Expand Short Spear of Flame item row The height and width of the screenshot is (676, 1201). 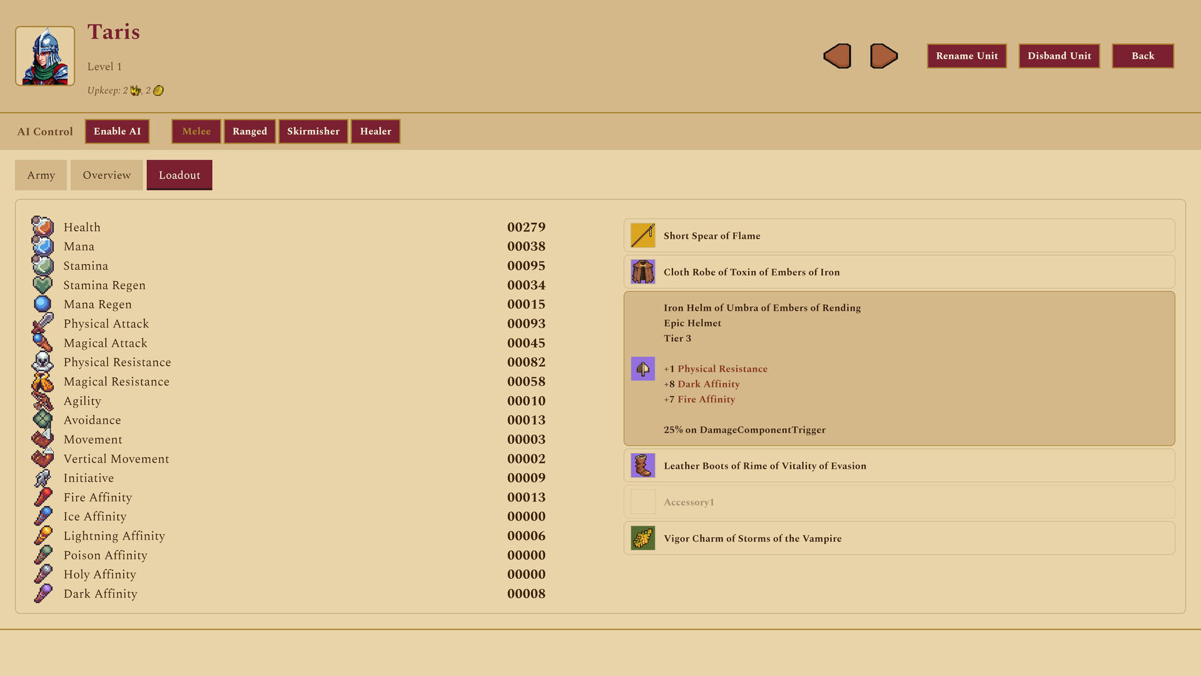(899, 236)
